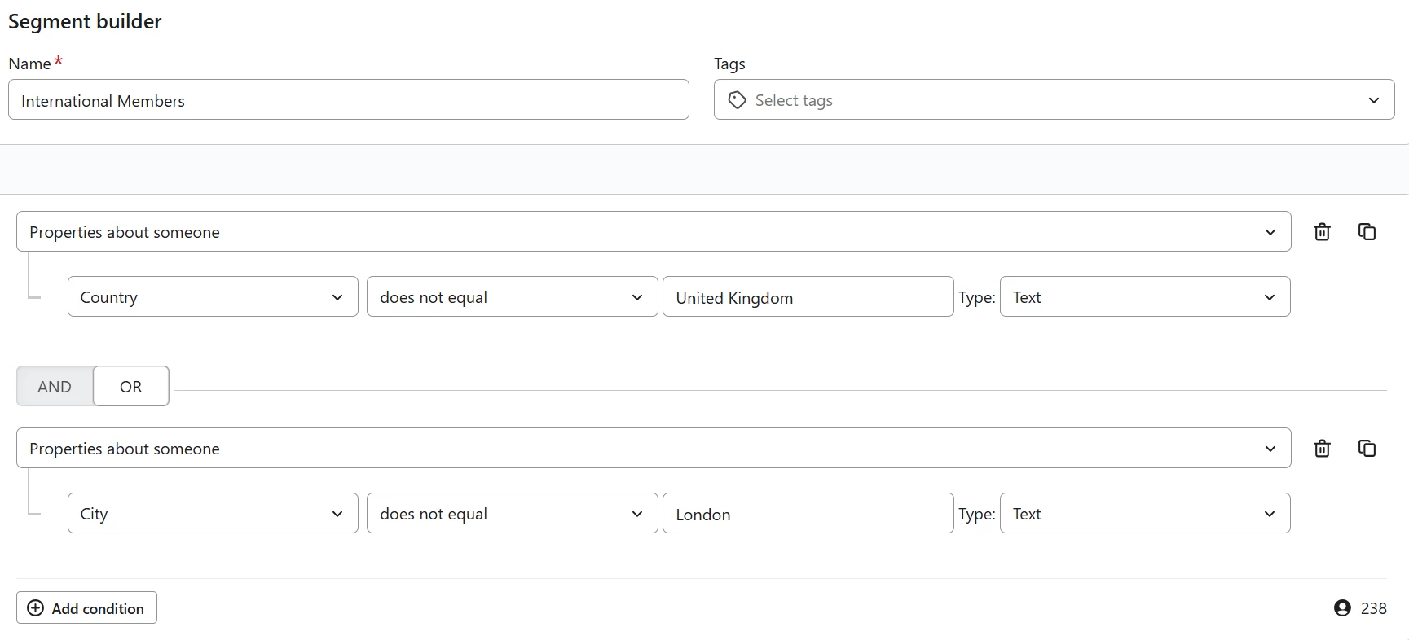
Task: Delete the City condition with trash icon
Action: tap(1322, 449)
